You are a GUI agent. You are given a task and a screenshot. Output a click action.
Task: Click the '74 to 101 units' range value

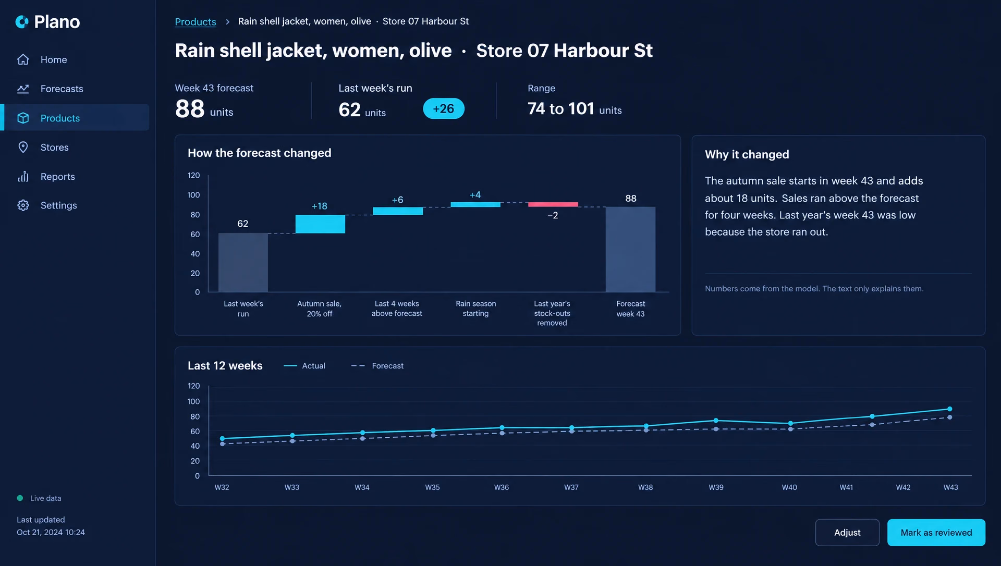575,109
